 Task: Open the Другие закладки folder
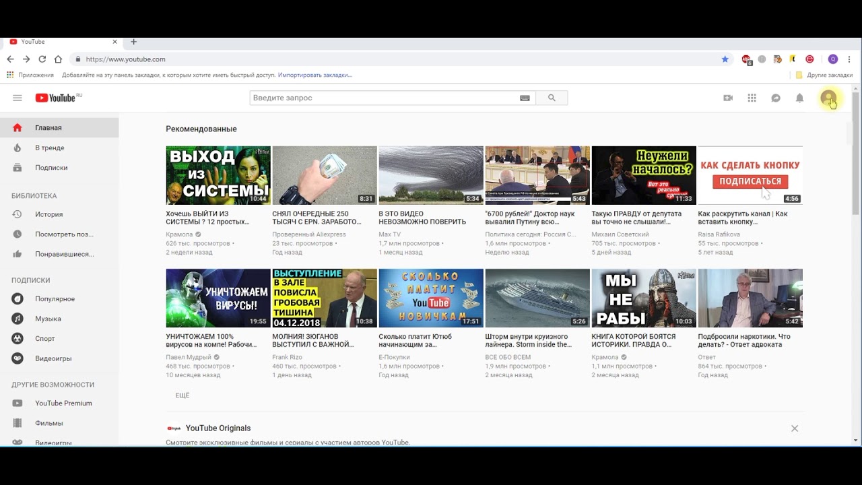click(x=824, y=75)
